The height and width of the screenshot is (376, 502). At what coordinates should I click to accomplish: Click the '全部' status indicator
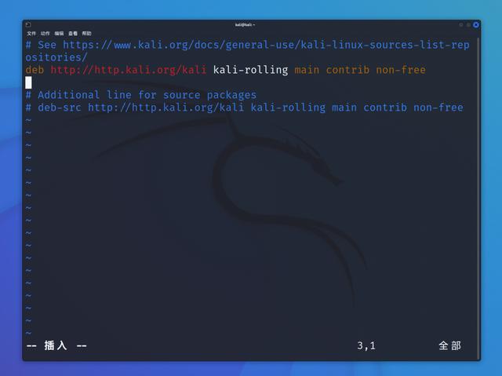(x=449, y=345)
